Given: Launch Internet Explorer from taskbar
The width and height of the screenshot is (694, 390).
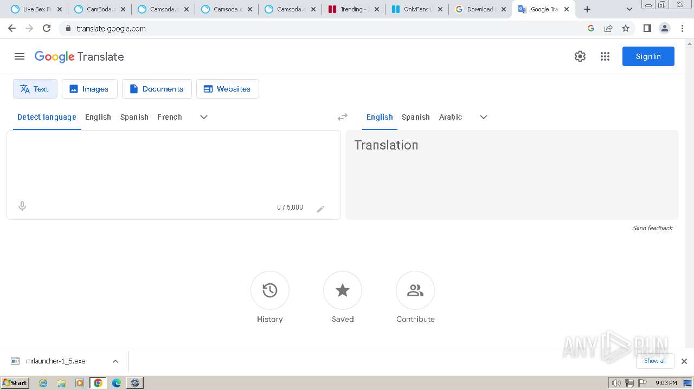Looking at the screenshot, I should [43, 383].
